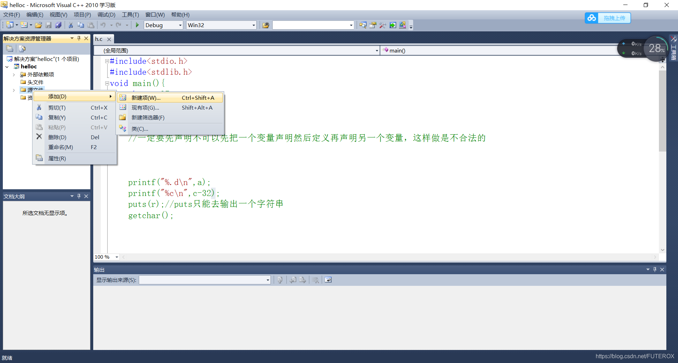
Task: Close the Solution Explorer panel
Action: 86,38
